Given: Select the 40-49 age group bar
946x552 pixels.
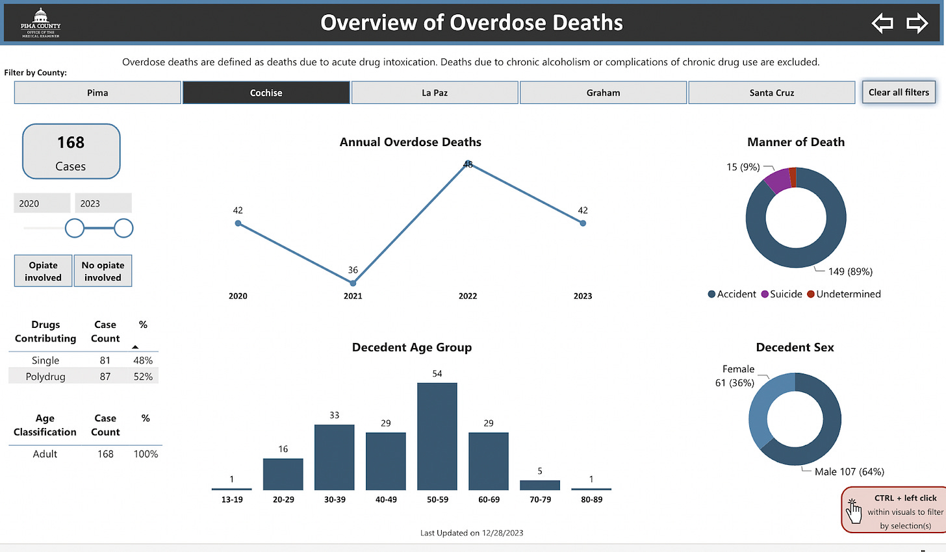Looking at the screenshot, I should [x=386, y=461].
